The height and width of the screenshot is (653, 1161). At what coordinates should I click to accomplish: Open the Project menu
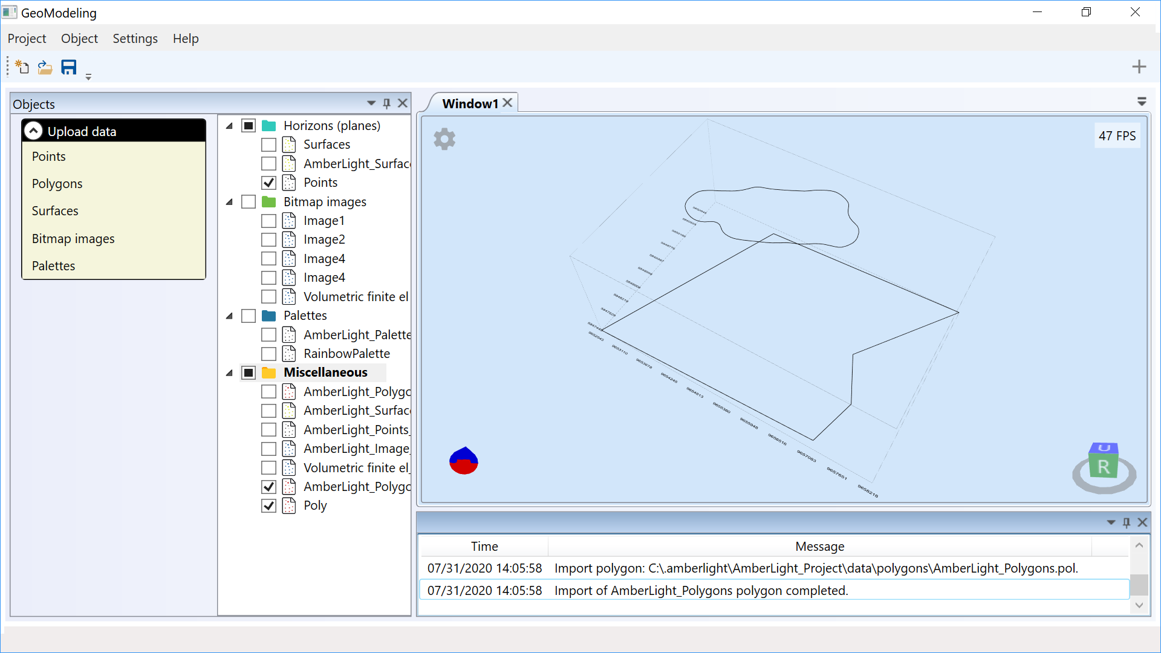point(27,39)
